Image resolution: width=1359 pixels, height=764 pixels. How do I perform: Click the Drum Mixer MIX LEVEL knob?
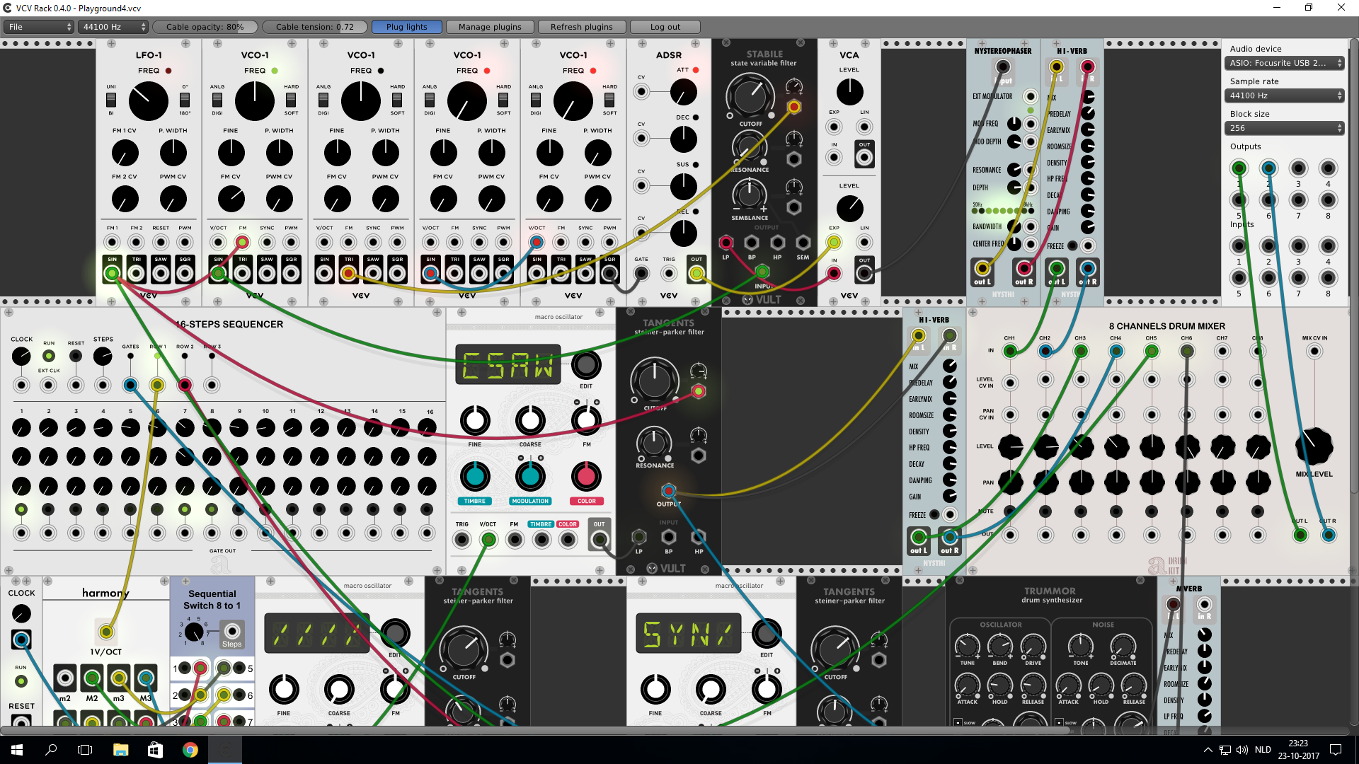click(1314, 446)
